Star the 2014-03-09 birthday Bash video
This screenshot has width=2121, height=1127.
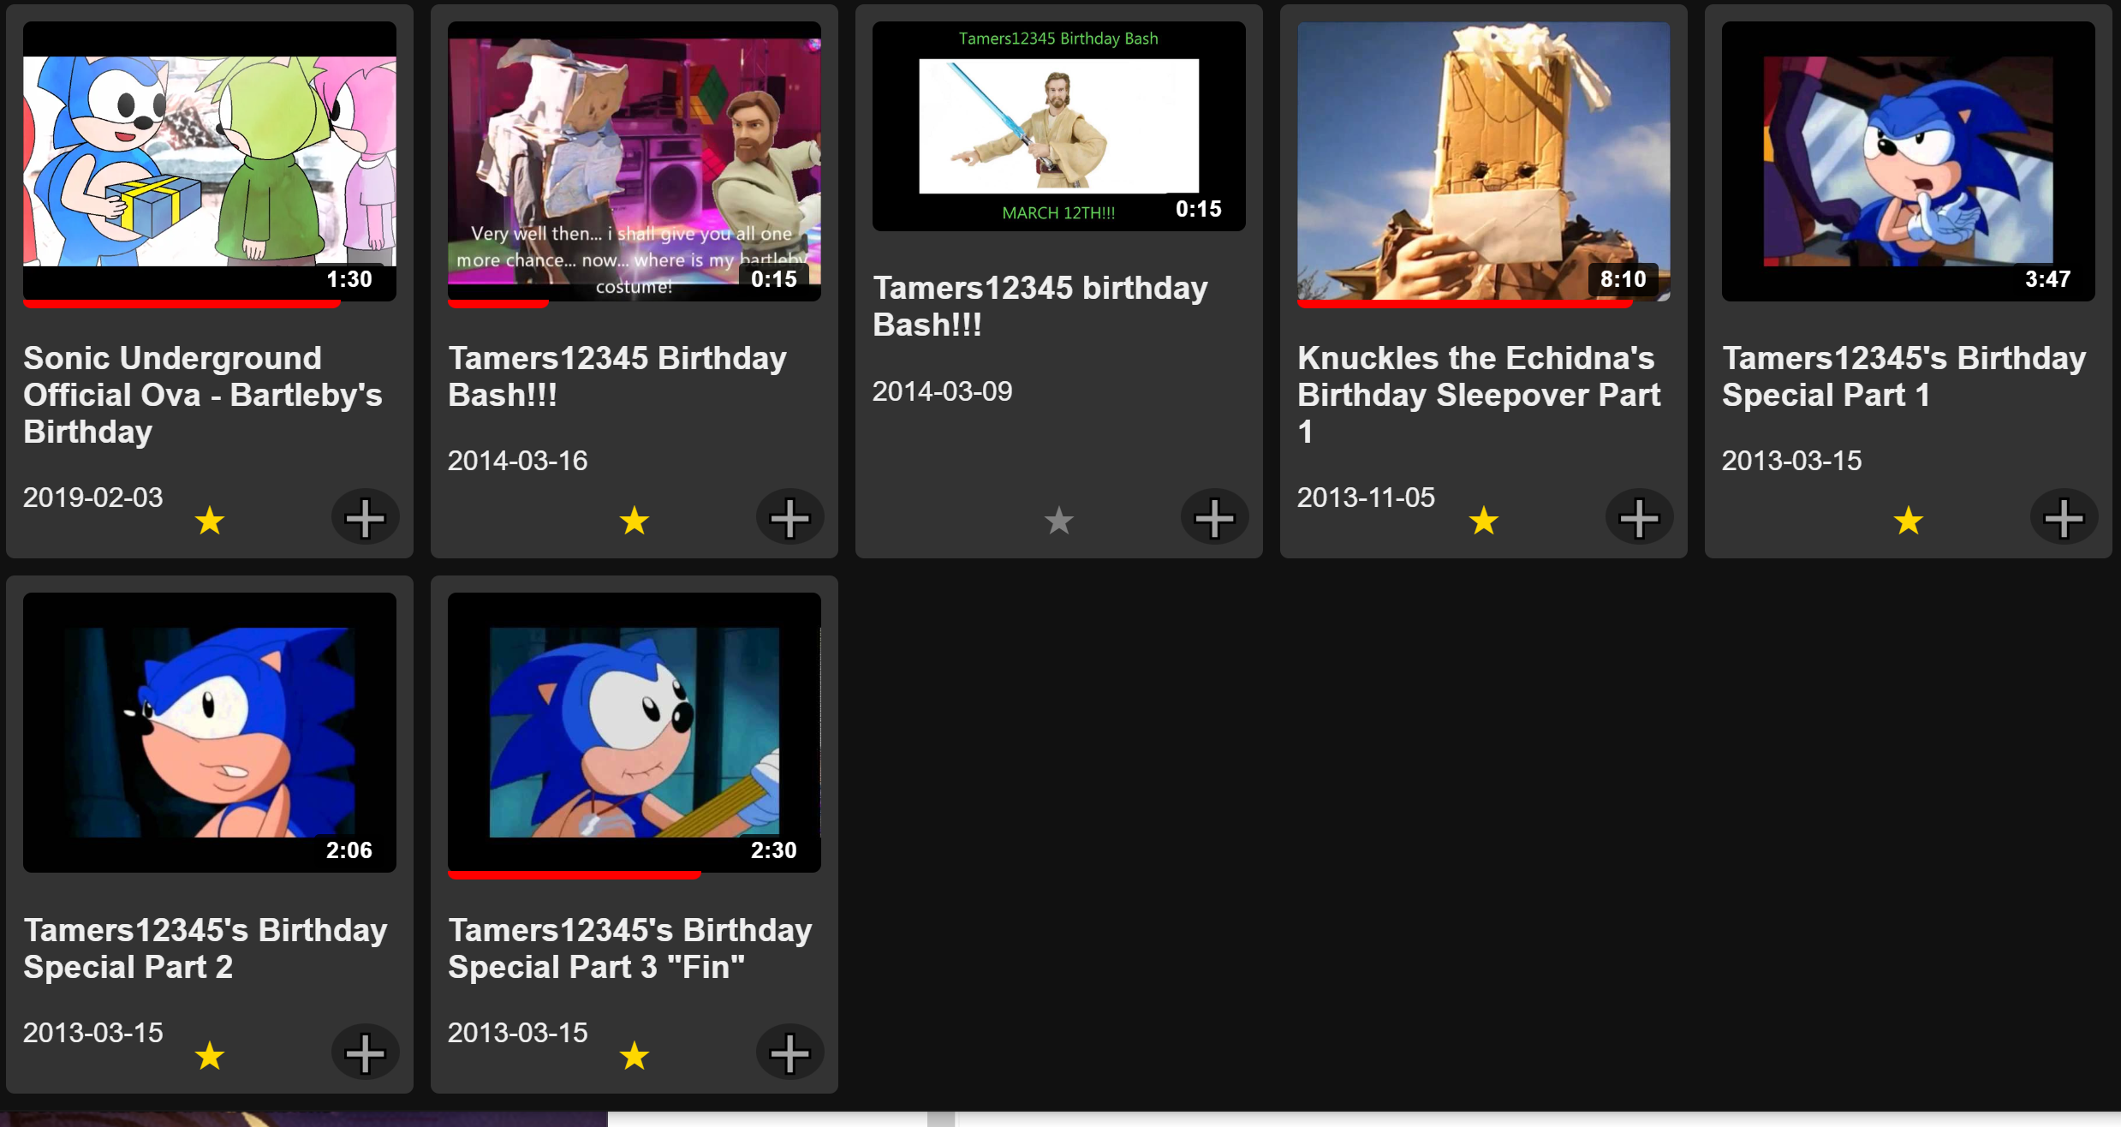1059,520
